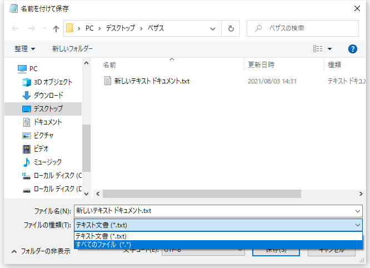Expand the ファイル名 dropdown arrow
The height and width of the screenshot is (268, 370).
pyautogui.click(x=358, y=211)
